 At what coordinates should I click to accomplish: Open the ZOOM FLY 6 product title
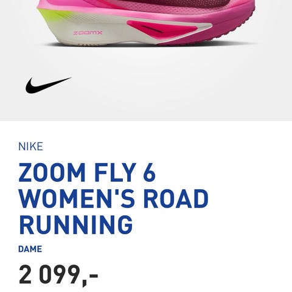pos(87,172)
